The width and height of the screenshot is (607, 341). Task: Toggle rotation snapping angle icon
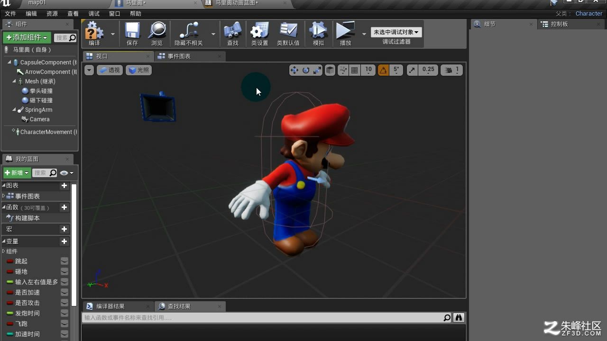point(383,70)
